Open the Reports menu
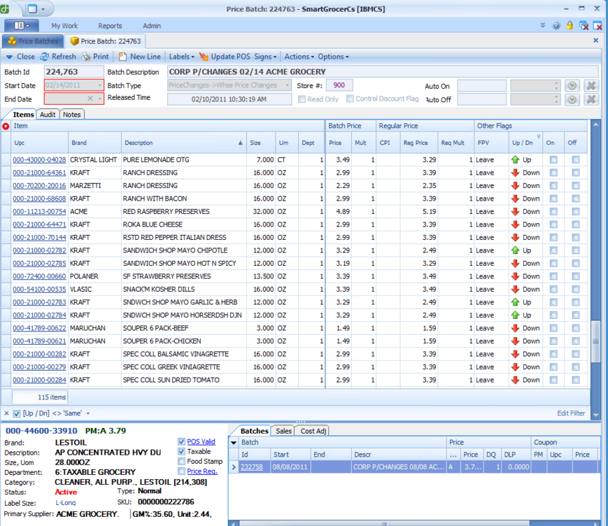 (110, 26)
